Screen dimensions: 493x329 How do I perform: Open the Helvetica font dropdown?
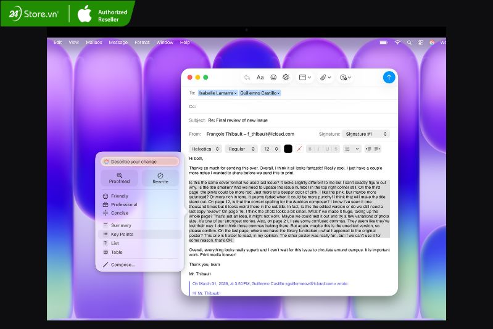point(205,149)
